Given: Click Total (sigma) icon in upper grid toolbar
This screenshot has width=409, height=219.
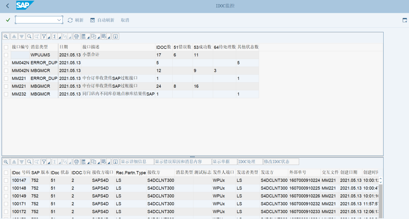Looking at the screenshot, I should click(x=55, y=36).
